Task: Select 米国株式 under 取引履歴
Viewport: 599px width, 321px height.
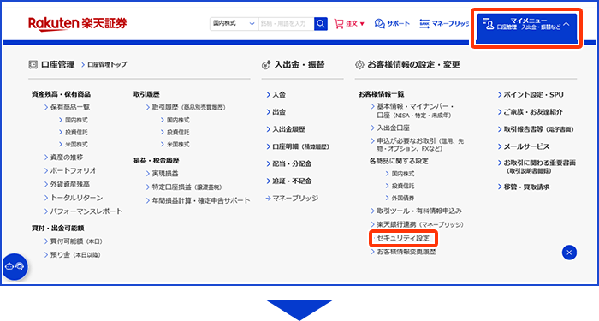Action: pos(175,145)
